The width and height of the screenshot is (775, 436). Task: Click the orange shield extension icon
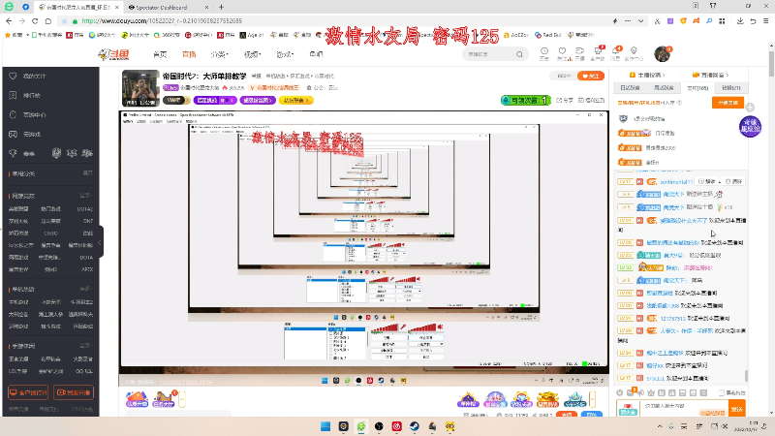coord(684,21)
